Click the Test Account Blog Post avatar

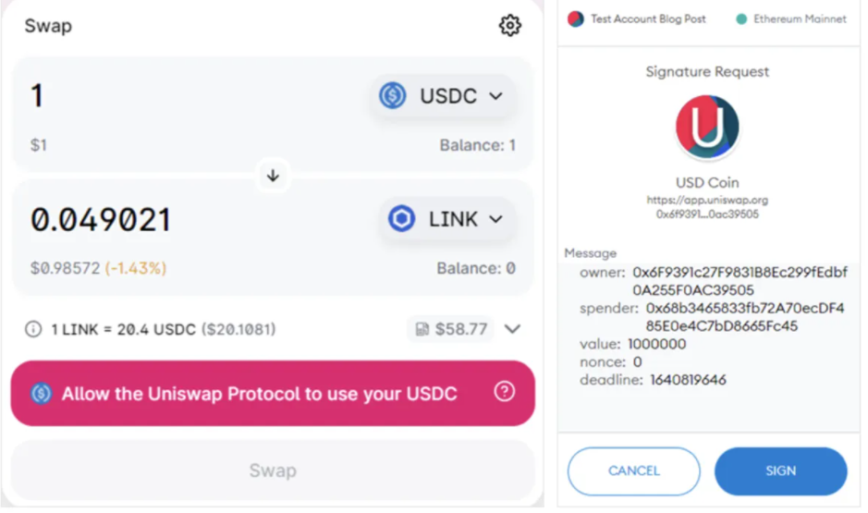(576, 19)
